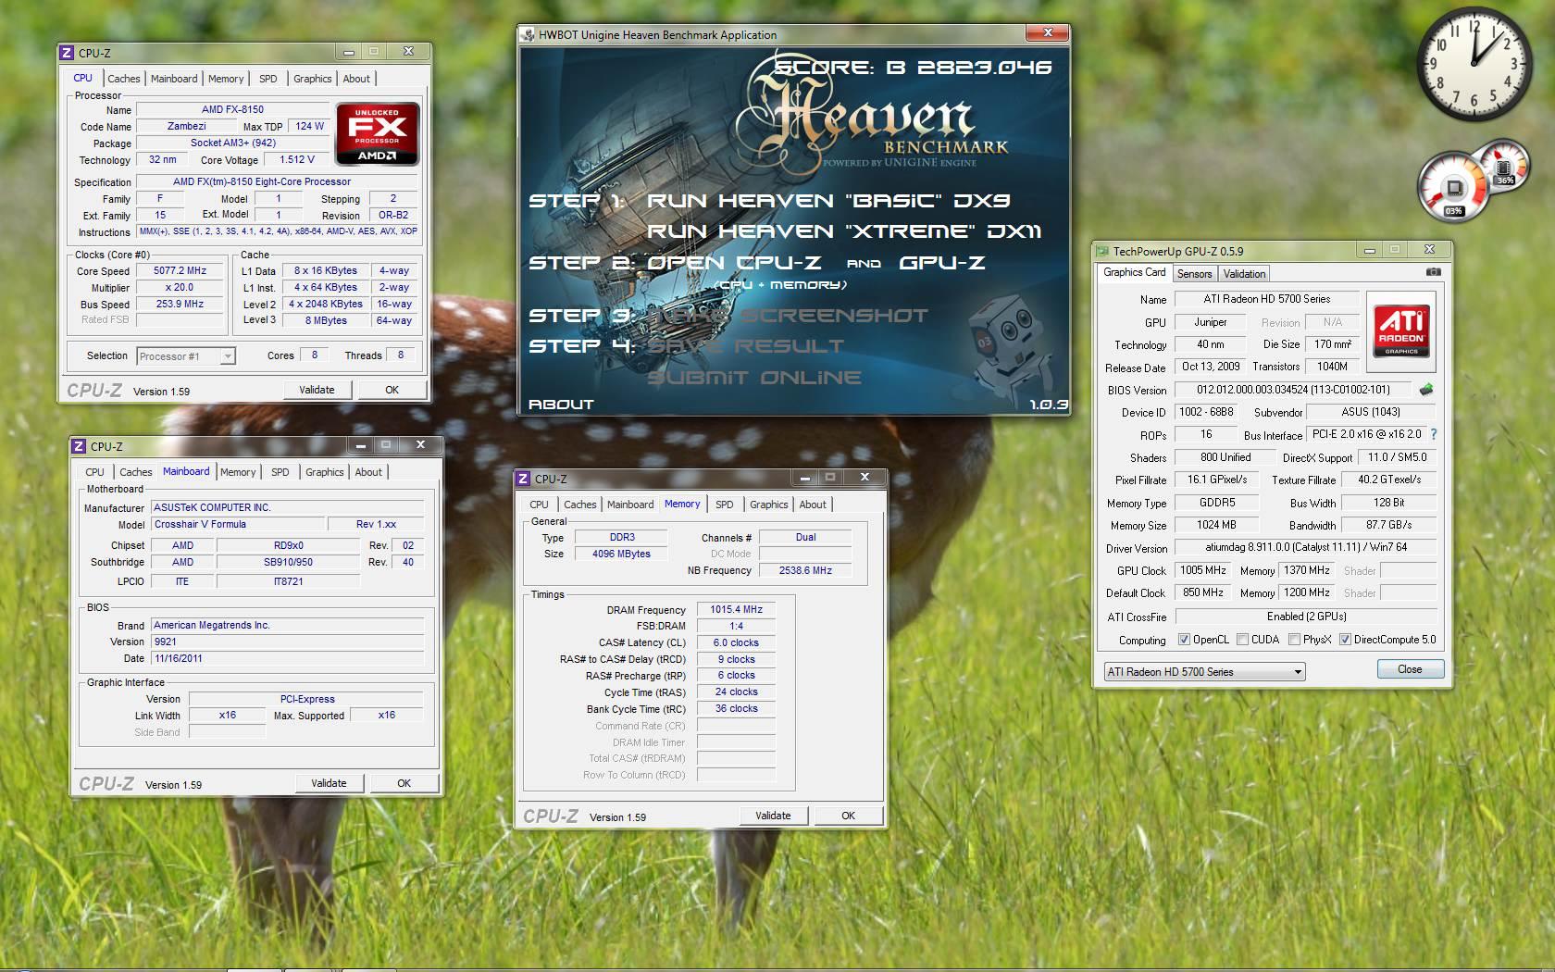Click the bus interface question mark icon
1555x972 pixels.
click(x=1434, y=434)
